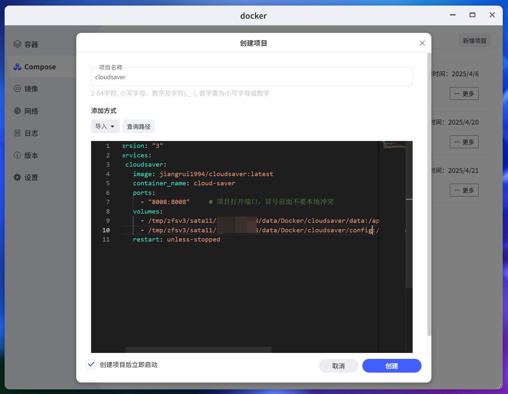Image resolution: width=508 pixels, height=394 pixels.
Task: Click the ports: line in editor
Action: (x=144, y=193)
